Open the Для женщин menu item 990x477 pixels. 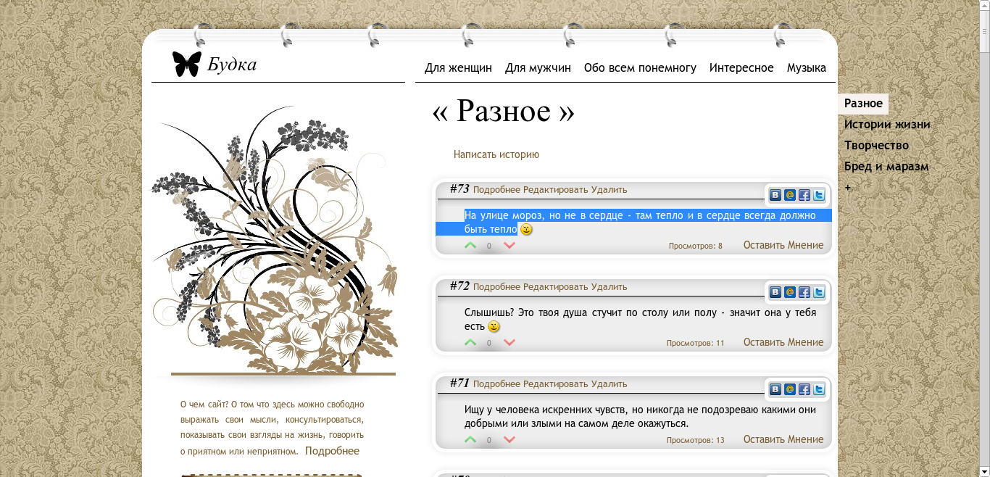[x=458, y=68]
